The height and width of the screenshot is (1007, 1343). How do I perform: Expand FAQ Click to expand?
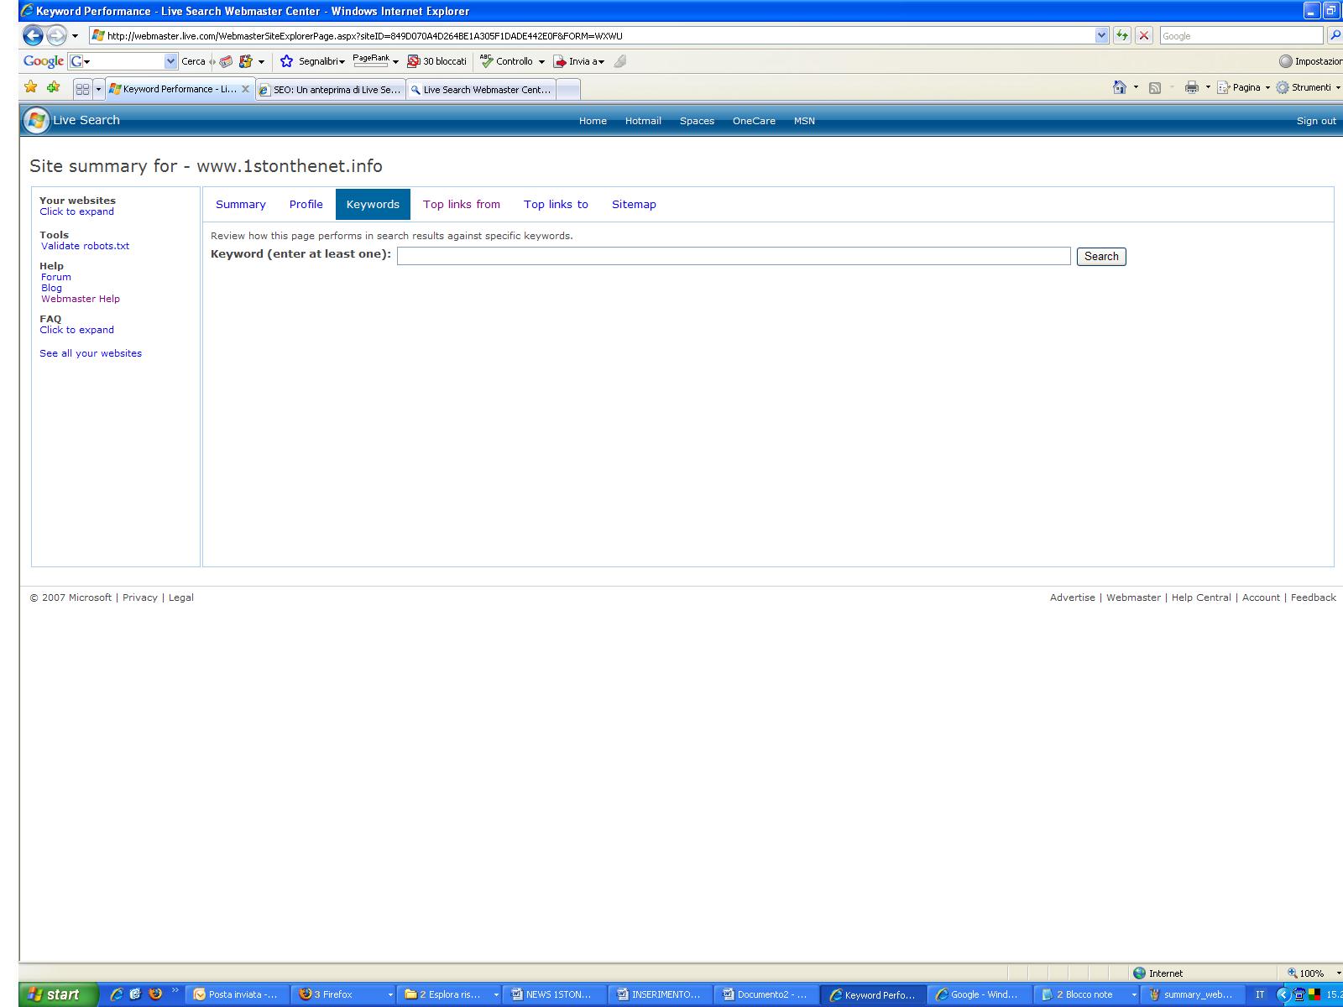[76, 330]
